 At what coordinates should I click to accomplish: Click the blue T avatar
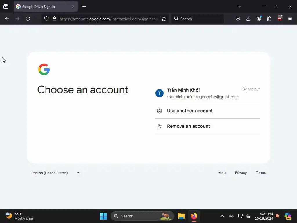tap(160, 93)
